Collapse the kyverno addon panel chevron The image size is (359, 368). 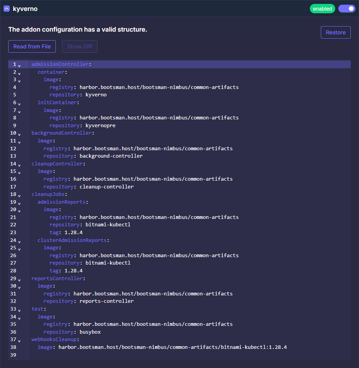pyautogui.click(x=7, y=9)
